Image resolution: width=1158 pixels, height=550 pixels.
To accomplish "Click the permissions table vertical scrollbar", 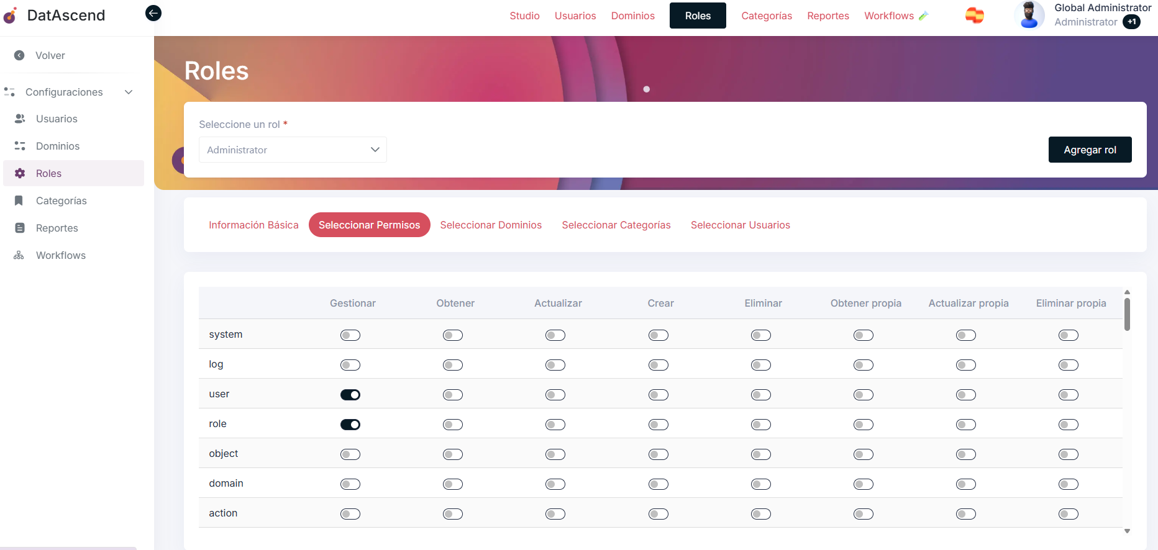I will (x=1127, y=314).
